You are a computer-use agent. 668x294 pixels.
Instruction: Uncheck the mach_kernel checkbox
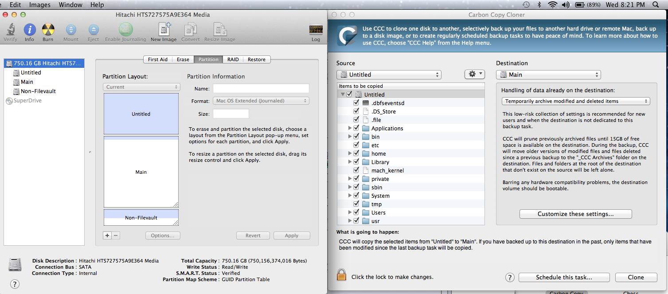point(356,170)
